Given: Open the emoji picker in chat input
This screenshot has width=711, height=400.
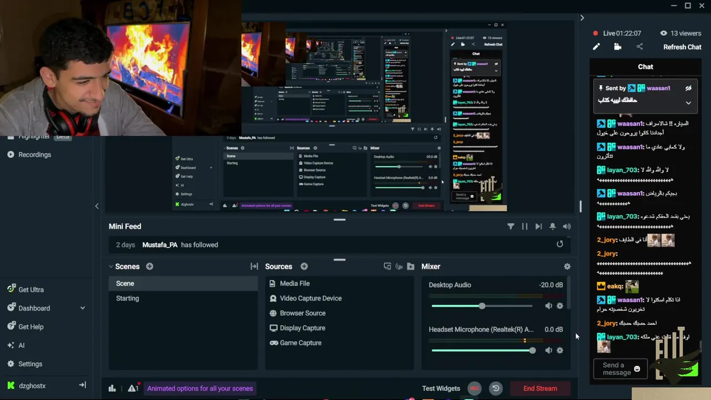Looking at the screenshot, I should point(637,369).
